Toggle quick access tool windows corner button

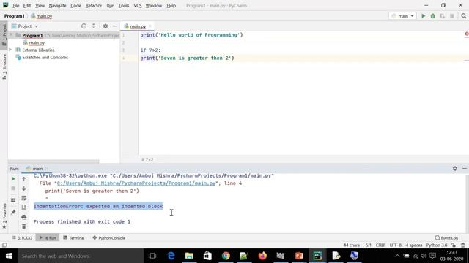pyautogui.click(x=4, y=245)
